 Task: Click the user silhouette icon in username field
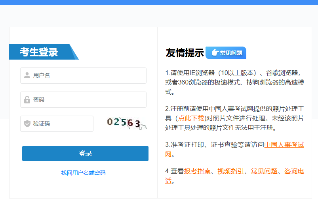coord(27,75)
